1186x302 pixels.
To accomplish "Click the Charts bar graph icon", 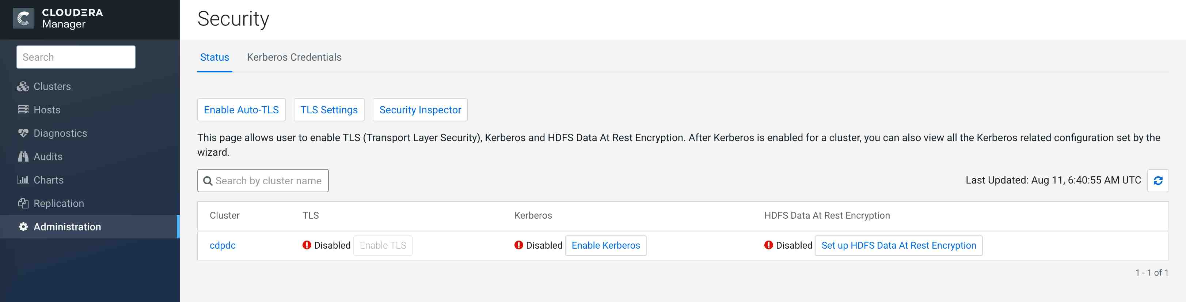I will coord(23,180).
